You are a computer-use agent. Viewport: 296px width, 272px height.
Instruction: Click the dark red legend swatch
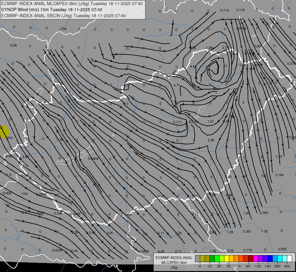click(x=251, y=258)
